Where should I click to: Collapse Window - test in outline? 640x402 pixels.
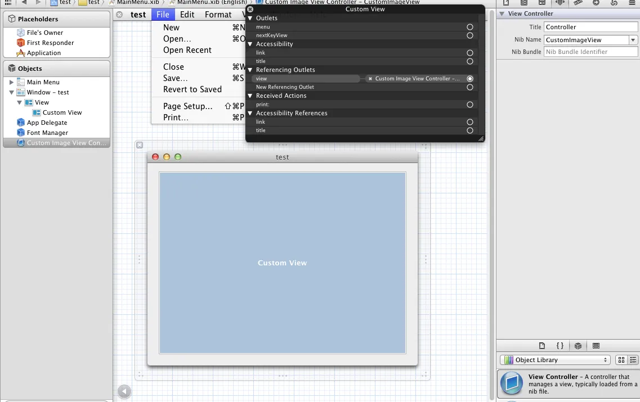(11, 93)
